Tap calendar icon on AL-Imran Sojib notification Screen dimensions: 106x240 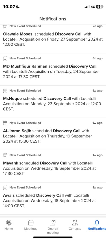pyautogui.click(x=5, y=123)
